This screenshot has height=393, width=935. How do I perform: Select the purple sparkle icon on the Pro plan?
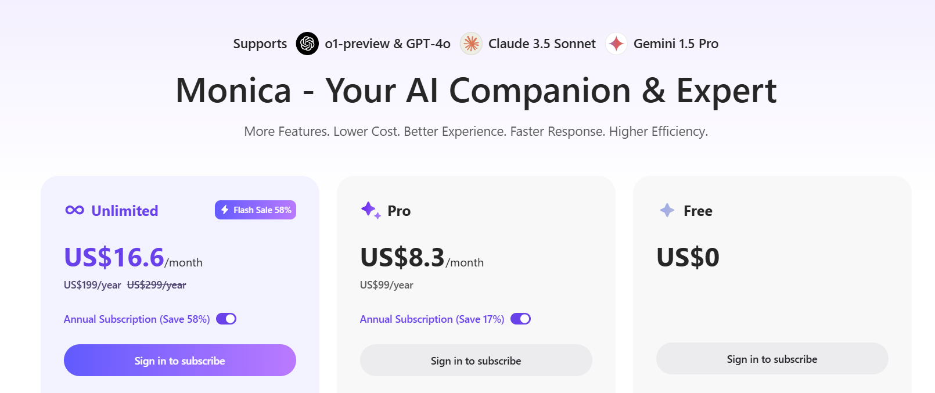pos(370,210)
